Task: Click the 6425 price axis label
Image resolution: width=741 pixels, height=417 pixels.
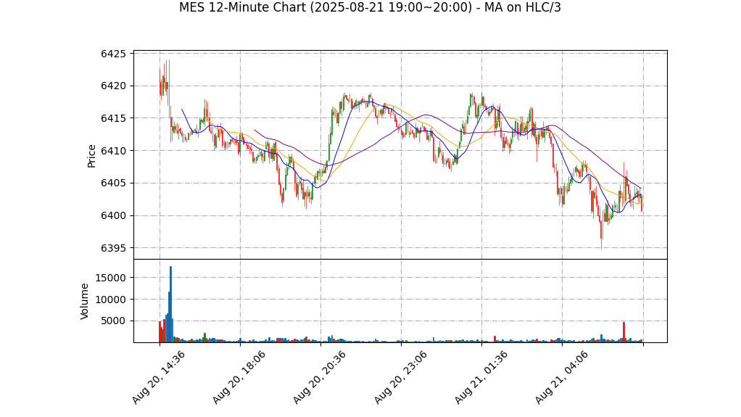Action: (x=113, y=54)
